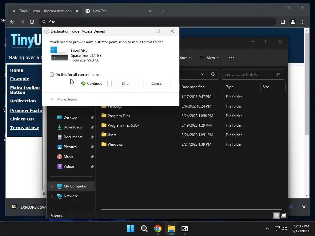
Task: Open address bar history dropdown in Explorer
Action: (x=202, y=74)
